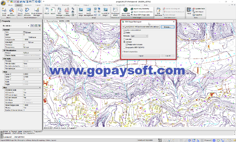Viewport: 236px width, 142px height.
Task: Click the PDF Underlay tool
Action: pos(67,12)
